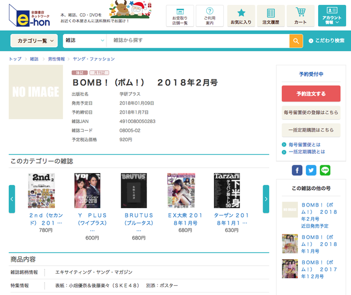
Task: Go to ヤング・ファッション breadcrumb
Action: point(94,59)
